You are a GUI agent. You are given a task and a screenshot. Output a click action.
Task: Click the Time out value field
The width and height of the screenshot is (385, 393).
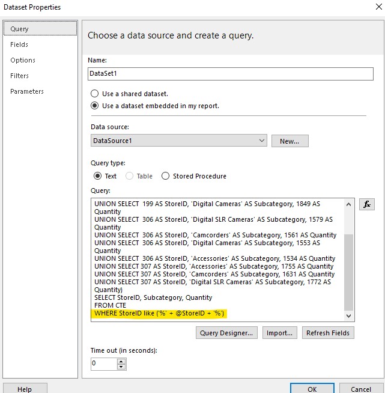(x=104, y=364)
